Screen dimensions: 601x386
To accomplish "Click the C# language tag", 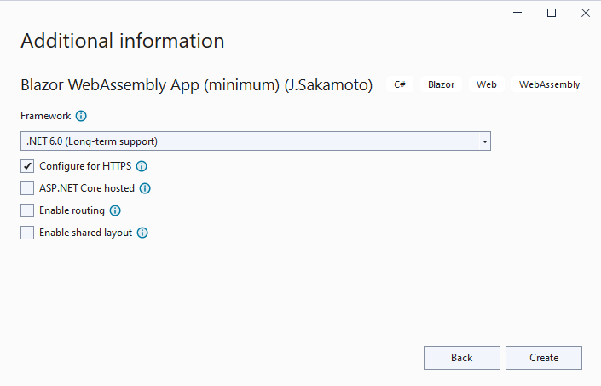I will tap(400, 85).
